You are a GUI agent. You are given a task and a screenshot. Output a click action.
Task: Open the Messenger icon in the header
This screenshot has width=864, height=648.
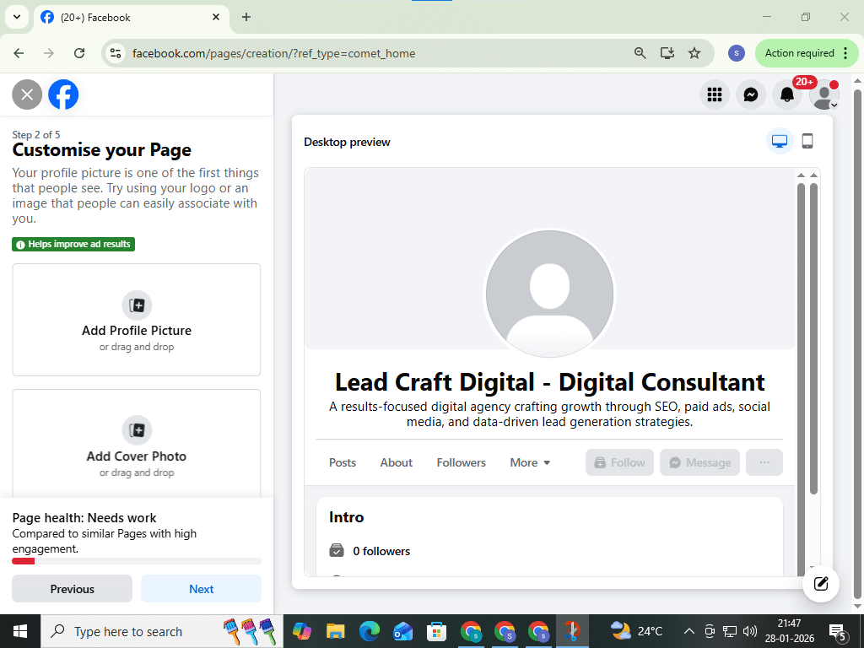click(751, 94)
